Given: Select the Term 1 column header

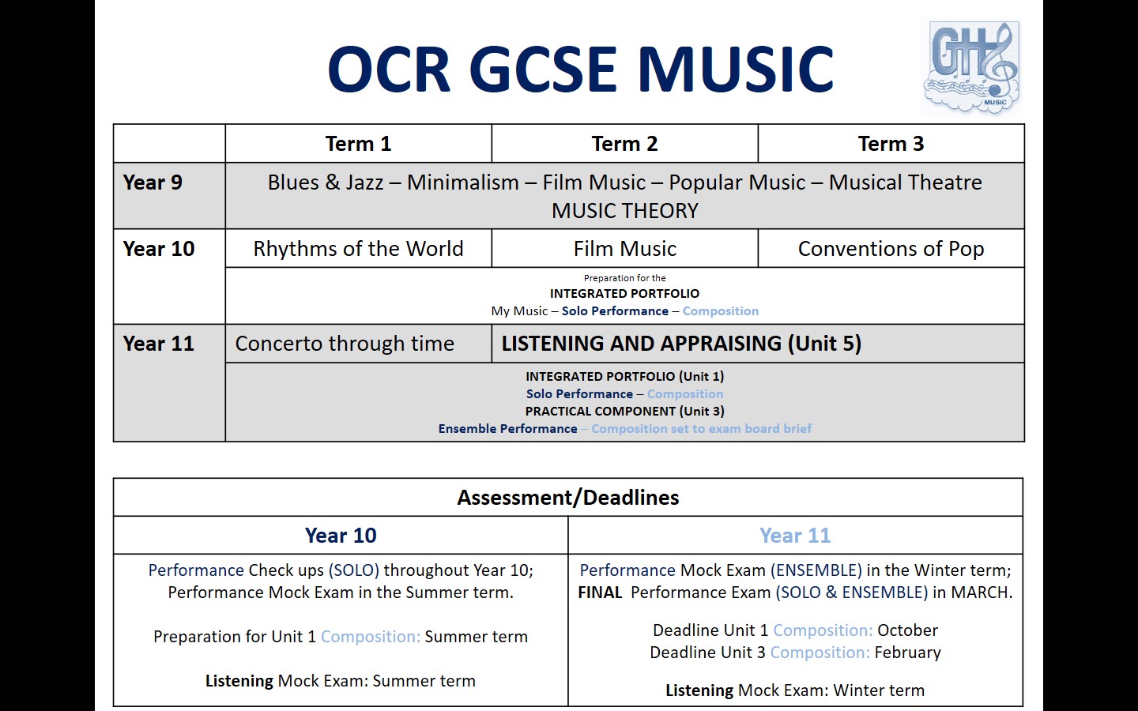Looking at the screenshot, I should (358, 144).
